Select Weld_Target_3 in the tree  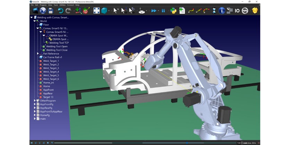(51, 68)
